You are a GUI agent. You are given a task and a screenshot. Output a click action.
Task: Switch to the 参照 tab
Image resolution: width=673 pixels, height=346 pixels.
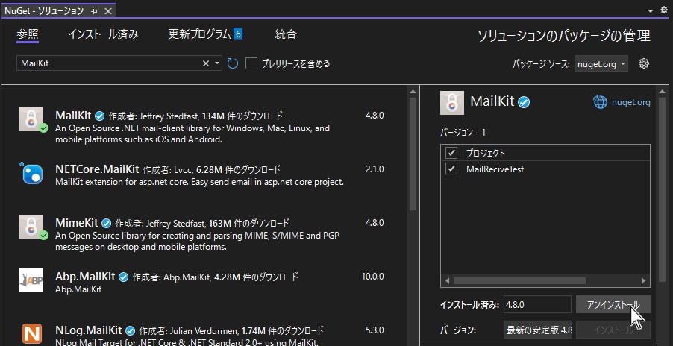(x=28, y=34)
